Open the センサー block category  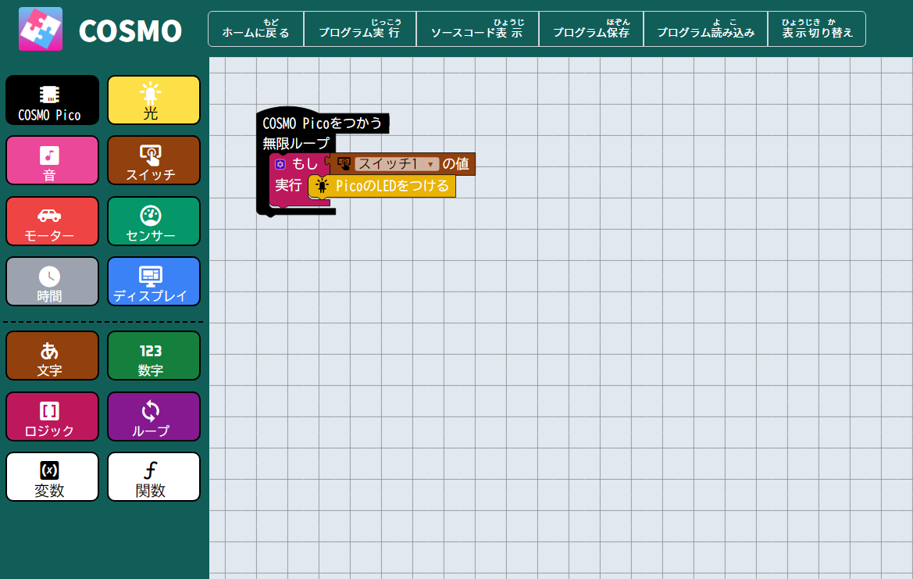[154, 221]
